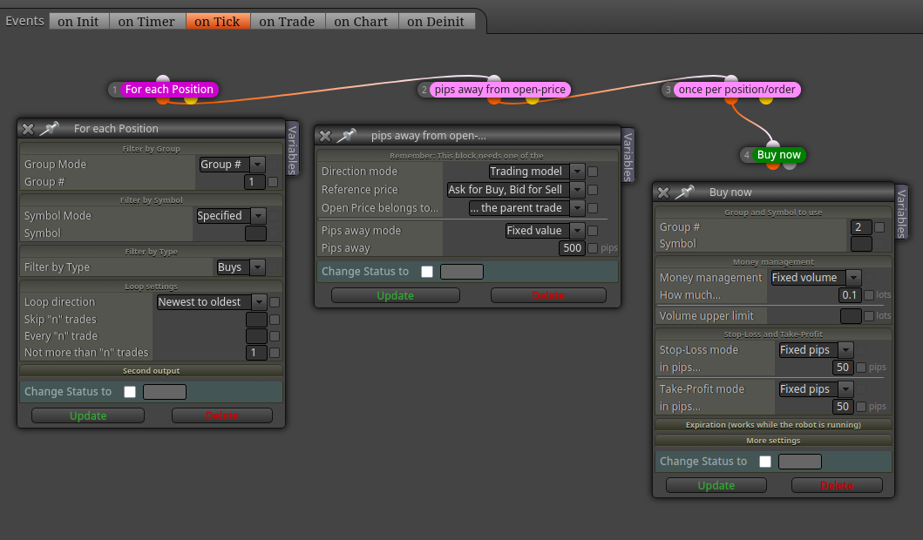Pick status color swatch in pips away panel
923x540 pixels.
point(462,271)
